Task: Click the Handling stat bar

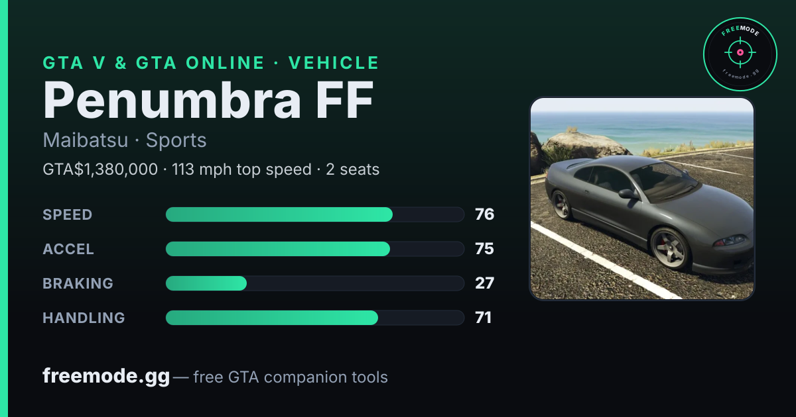Action: coord(314,318)
